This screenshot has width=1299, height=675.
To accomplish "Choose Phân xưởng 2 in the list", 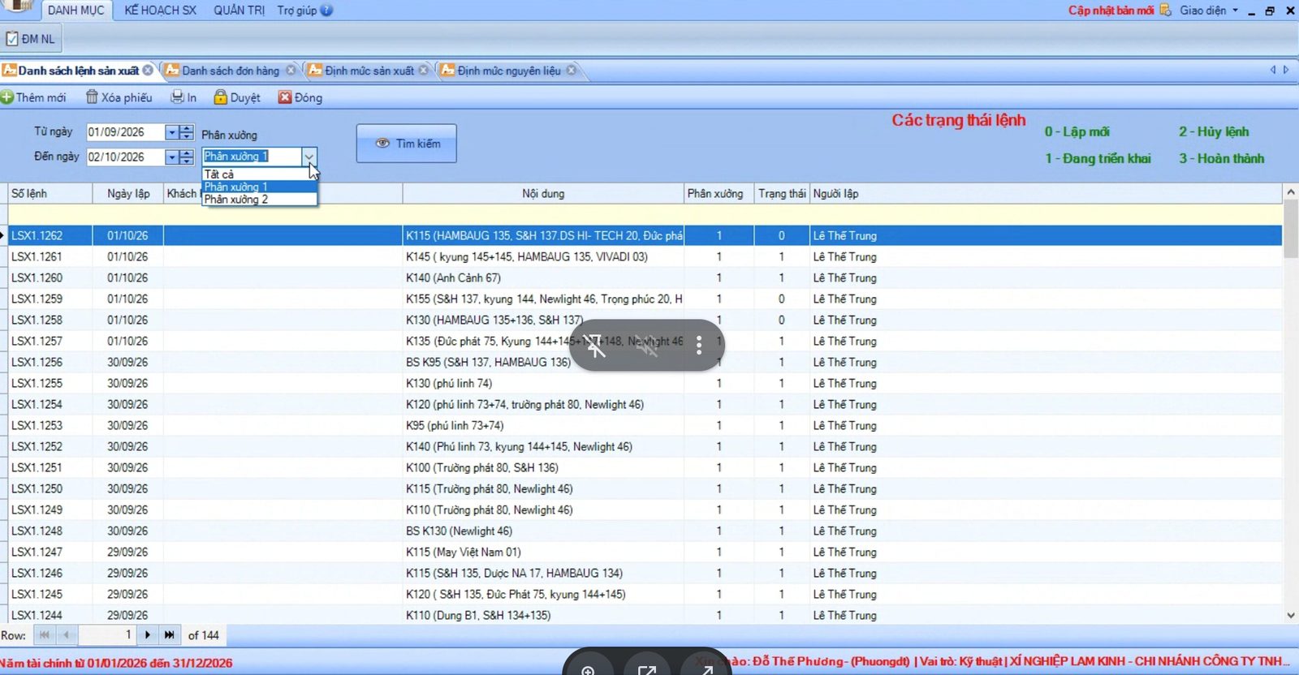I will tap(259, 200).
